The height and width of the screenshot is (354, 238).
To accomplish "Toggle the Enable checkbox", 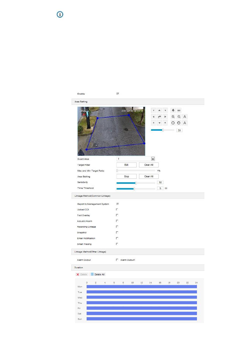I will click(x=118, y=94).
